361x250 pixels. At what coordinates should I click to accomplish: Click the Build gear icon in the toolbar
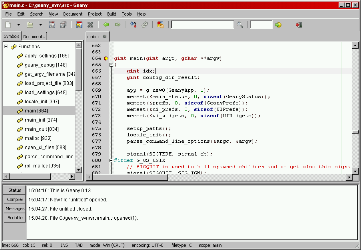tap(145, 25)
